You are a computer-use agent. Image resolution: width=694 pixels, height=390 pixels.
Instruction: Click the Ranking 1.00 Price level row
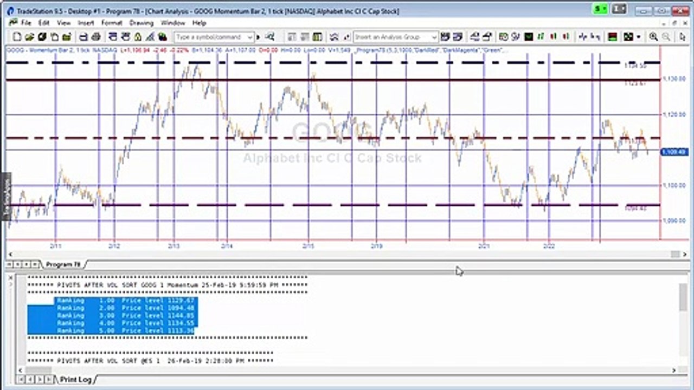click(x=126, y=300)
